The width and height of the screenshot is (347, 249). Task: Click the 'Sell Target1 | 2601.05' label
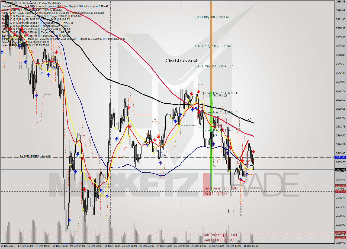tap(220, 188)
